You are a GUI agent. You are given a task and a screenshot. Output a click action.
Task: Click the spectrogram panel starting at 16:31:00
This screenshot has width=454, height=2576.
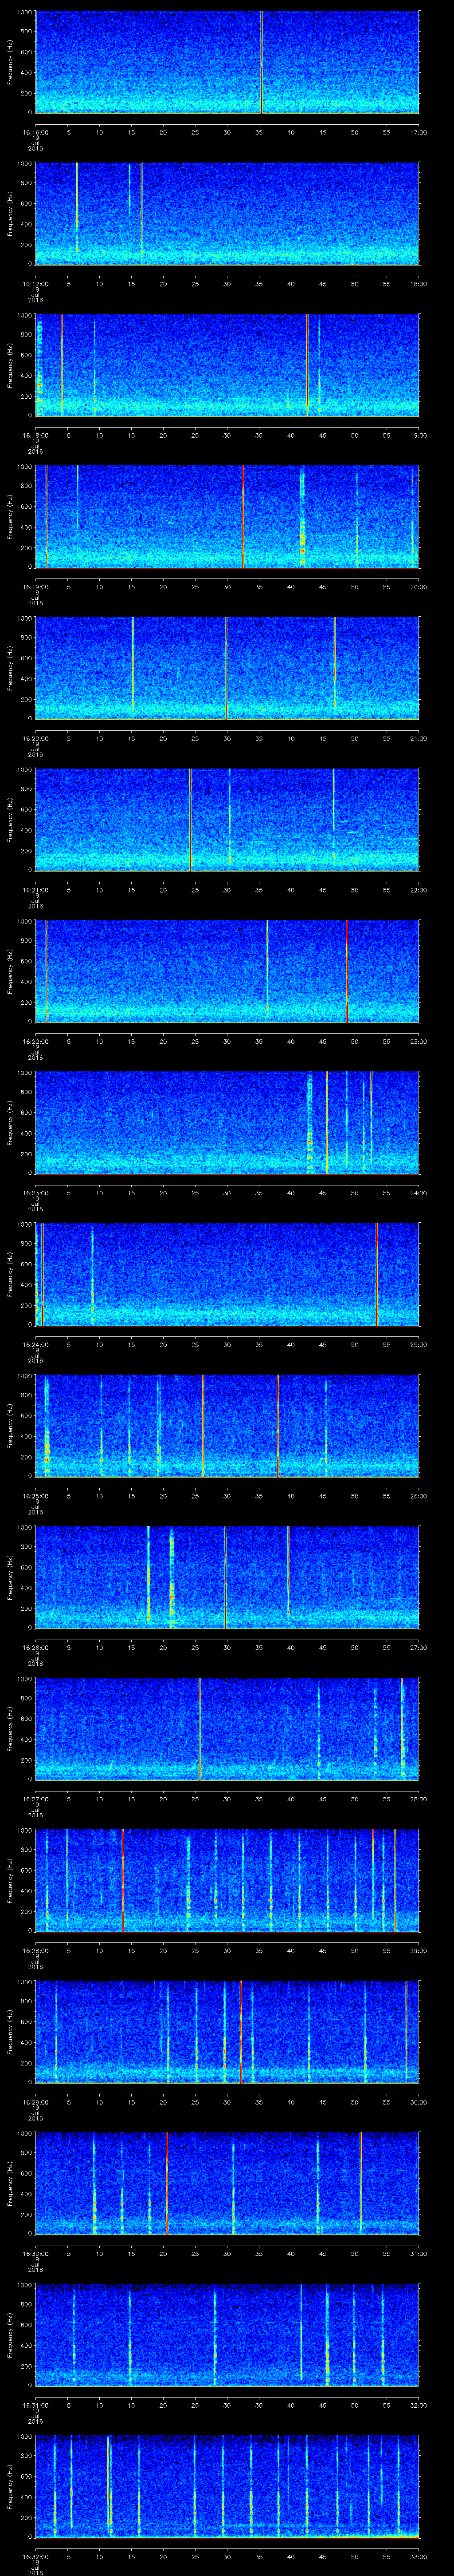tap(227, 2335)
